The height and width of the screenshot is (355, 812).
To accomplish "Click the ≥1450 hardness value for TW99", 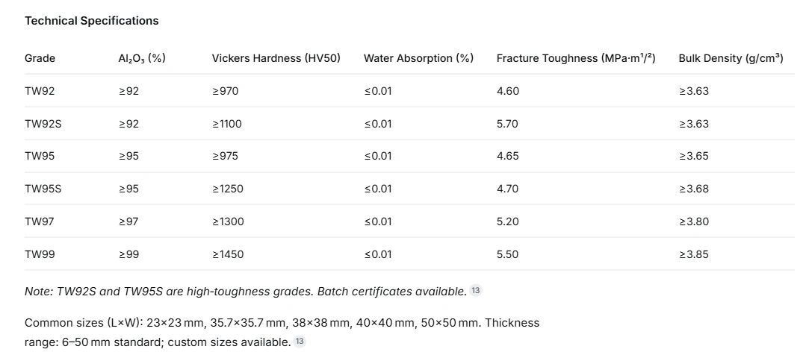I will tap(227, 254).
